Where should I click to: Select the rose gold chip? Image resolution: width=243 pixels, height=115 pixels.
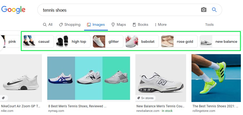179,41
